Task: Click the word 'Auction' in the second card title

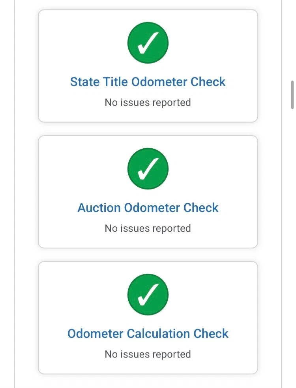Action: [x=99, y=208]
